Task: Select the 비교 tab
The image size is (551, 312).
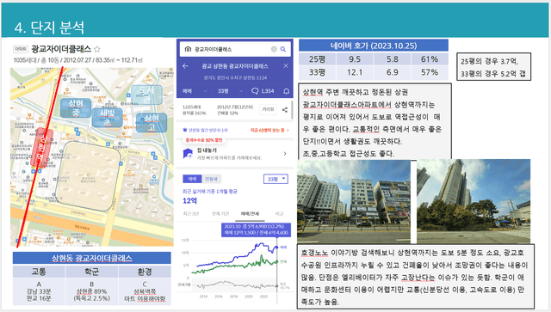Action: [279, 214]
